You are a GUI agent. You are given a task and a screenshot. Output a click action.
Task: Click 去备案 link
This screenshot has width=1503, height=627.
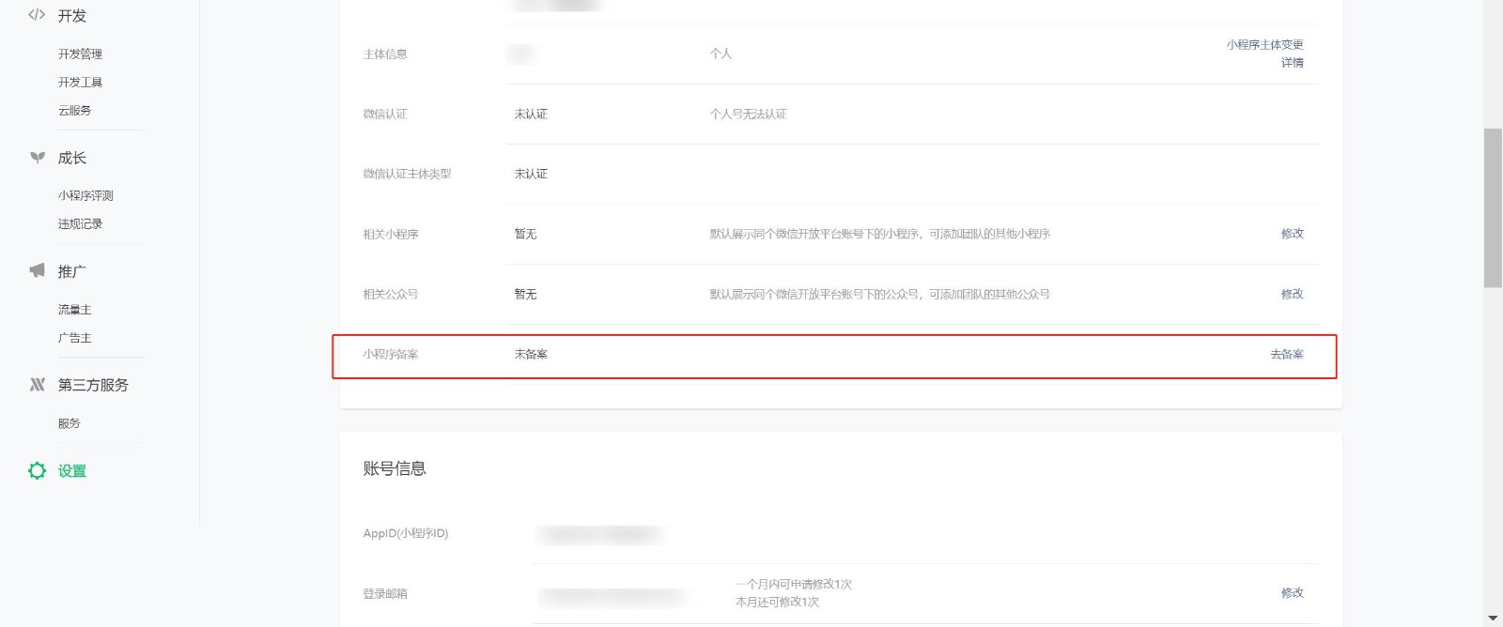pos(1287,354)
